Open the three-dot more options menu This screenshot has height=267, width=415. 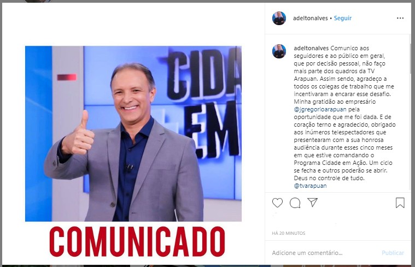[400, 18]
